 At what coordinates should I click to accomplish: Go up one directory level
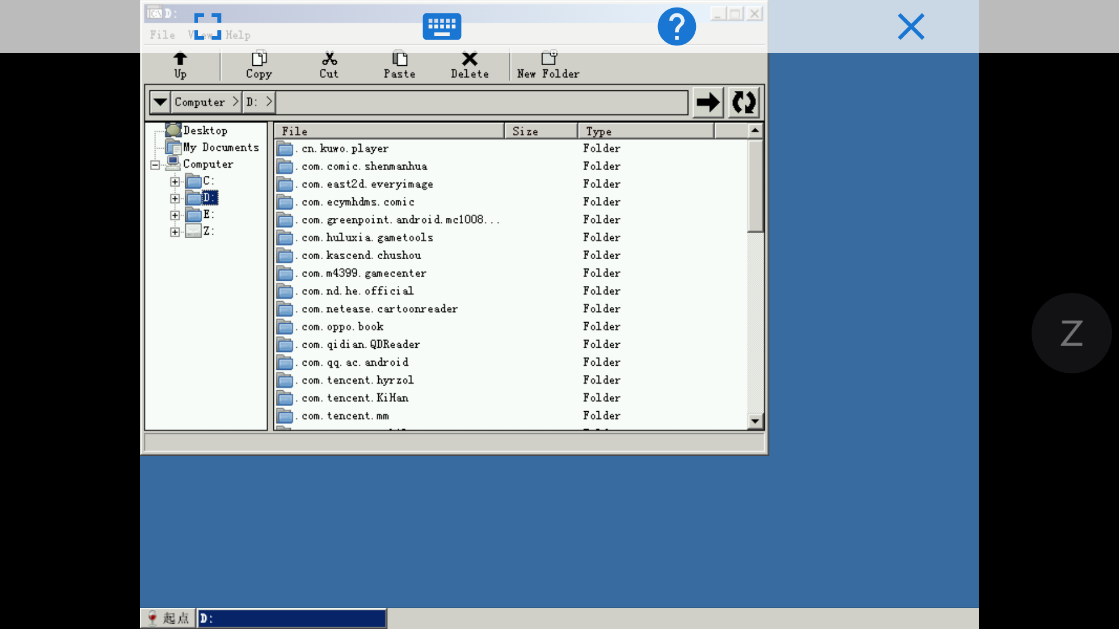[180, 65]
